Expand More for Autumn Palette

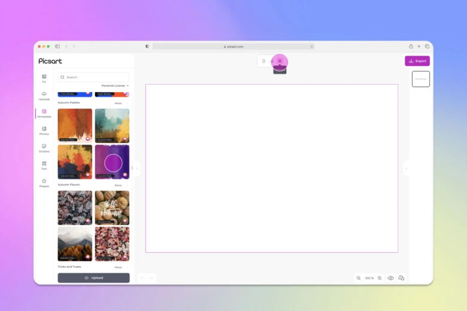[x=118, y=103]
